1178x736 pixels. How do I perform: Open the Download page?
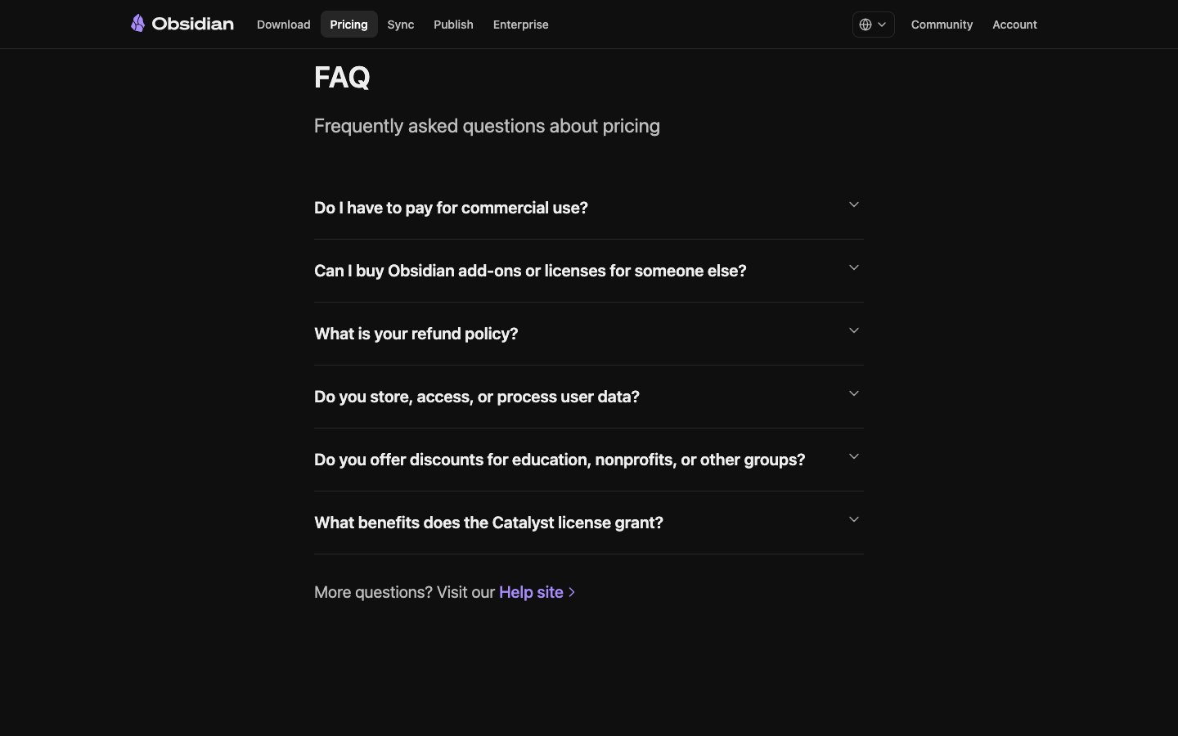pyautogui.click(x=283, y=25)
